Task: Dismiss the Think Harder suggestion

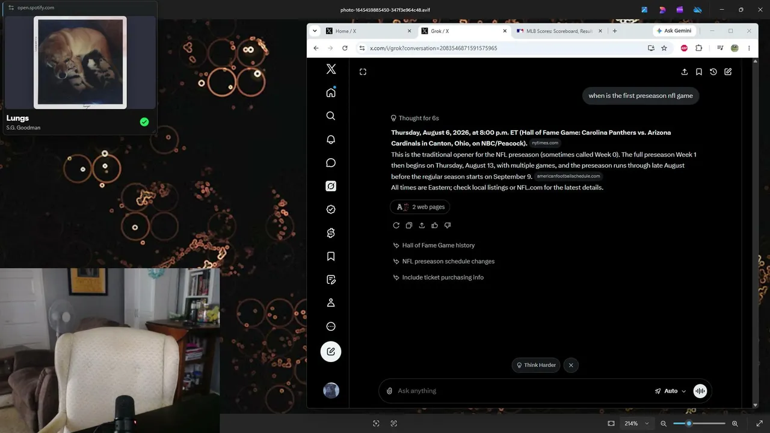Action: click(x=571, y=365)
